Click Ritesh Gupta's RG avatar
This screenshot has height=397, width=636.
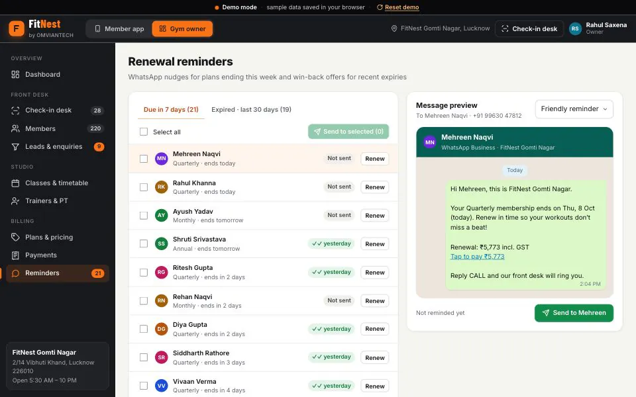pyautogui.click(x=162, y=272)
